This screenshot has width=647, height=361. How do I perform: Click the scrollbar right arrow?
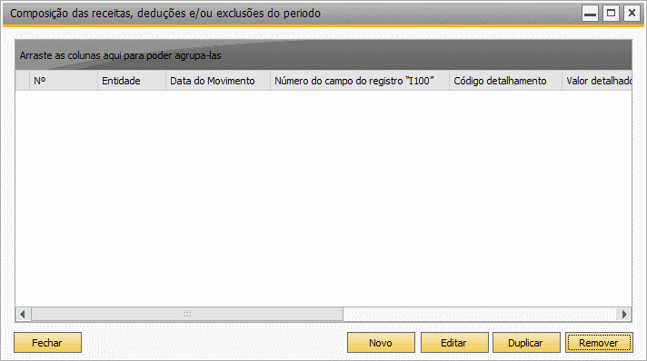624,314
